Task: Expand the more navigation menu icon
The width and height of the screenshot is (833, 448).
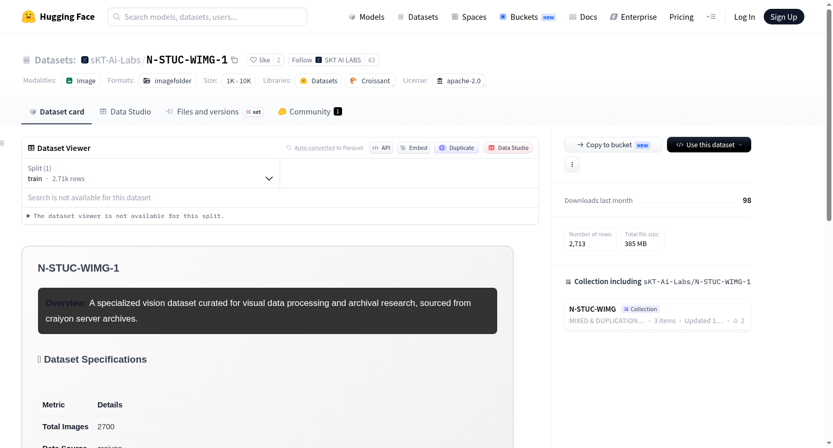Action: [711, 17]
